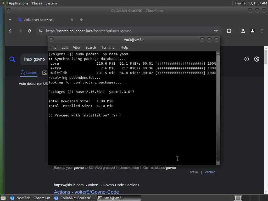The height and width of the screenshot is (201, 268).
Task: Click the github.com volter9 URL breadcrumb
Action: coord(96,185)
